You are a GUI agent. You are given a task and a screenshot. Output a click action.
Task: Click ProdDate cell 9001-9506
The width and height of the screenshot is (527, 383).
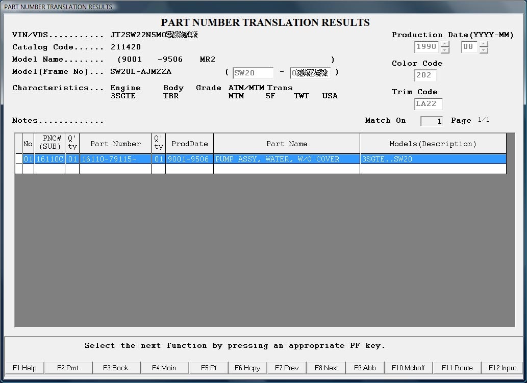[190, 159]
